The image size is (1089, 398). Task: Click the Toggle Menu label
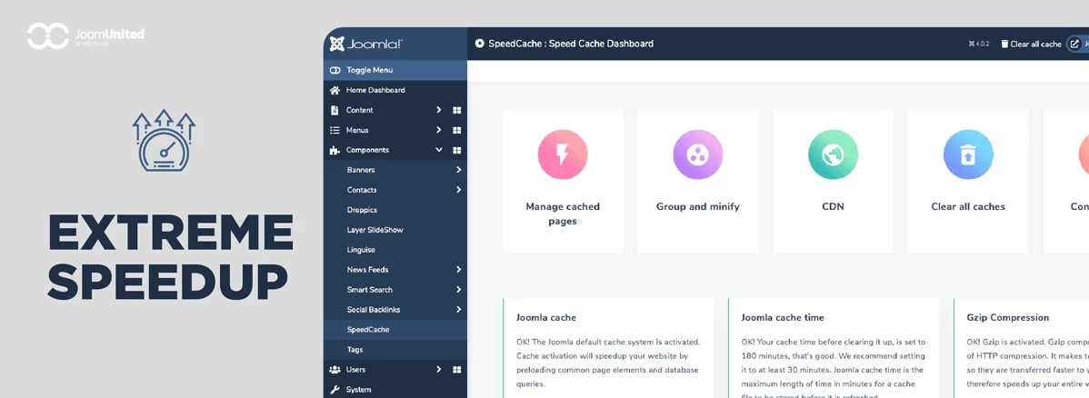369,70
